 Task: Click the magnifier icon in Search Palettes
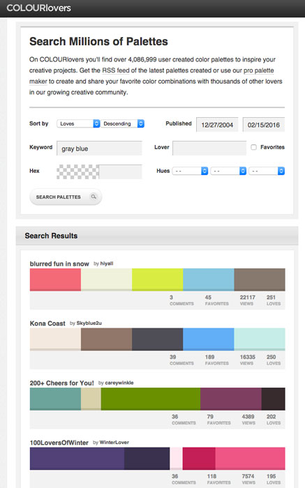pos(94,197)
